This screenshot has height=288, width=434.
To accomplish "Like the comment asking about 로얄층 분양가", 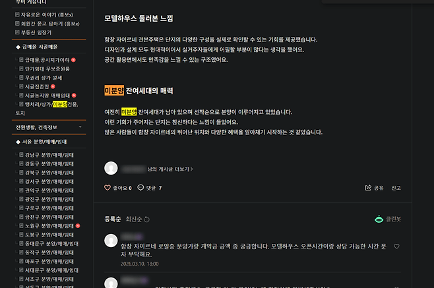I will (x=396, y=246).
